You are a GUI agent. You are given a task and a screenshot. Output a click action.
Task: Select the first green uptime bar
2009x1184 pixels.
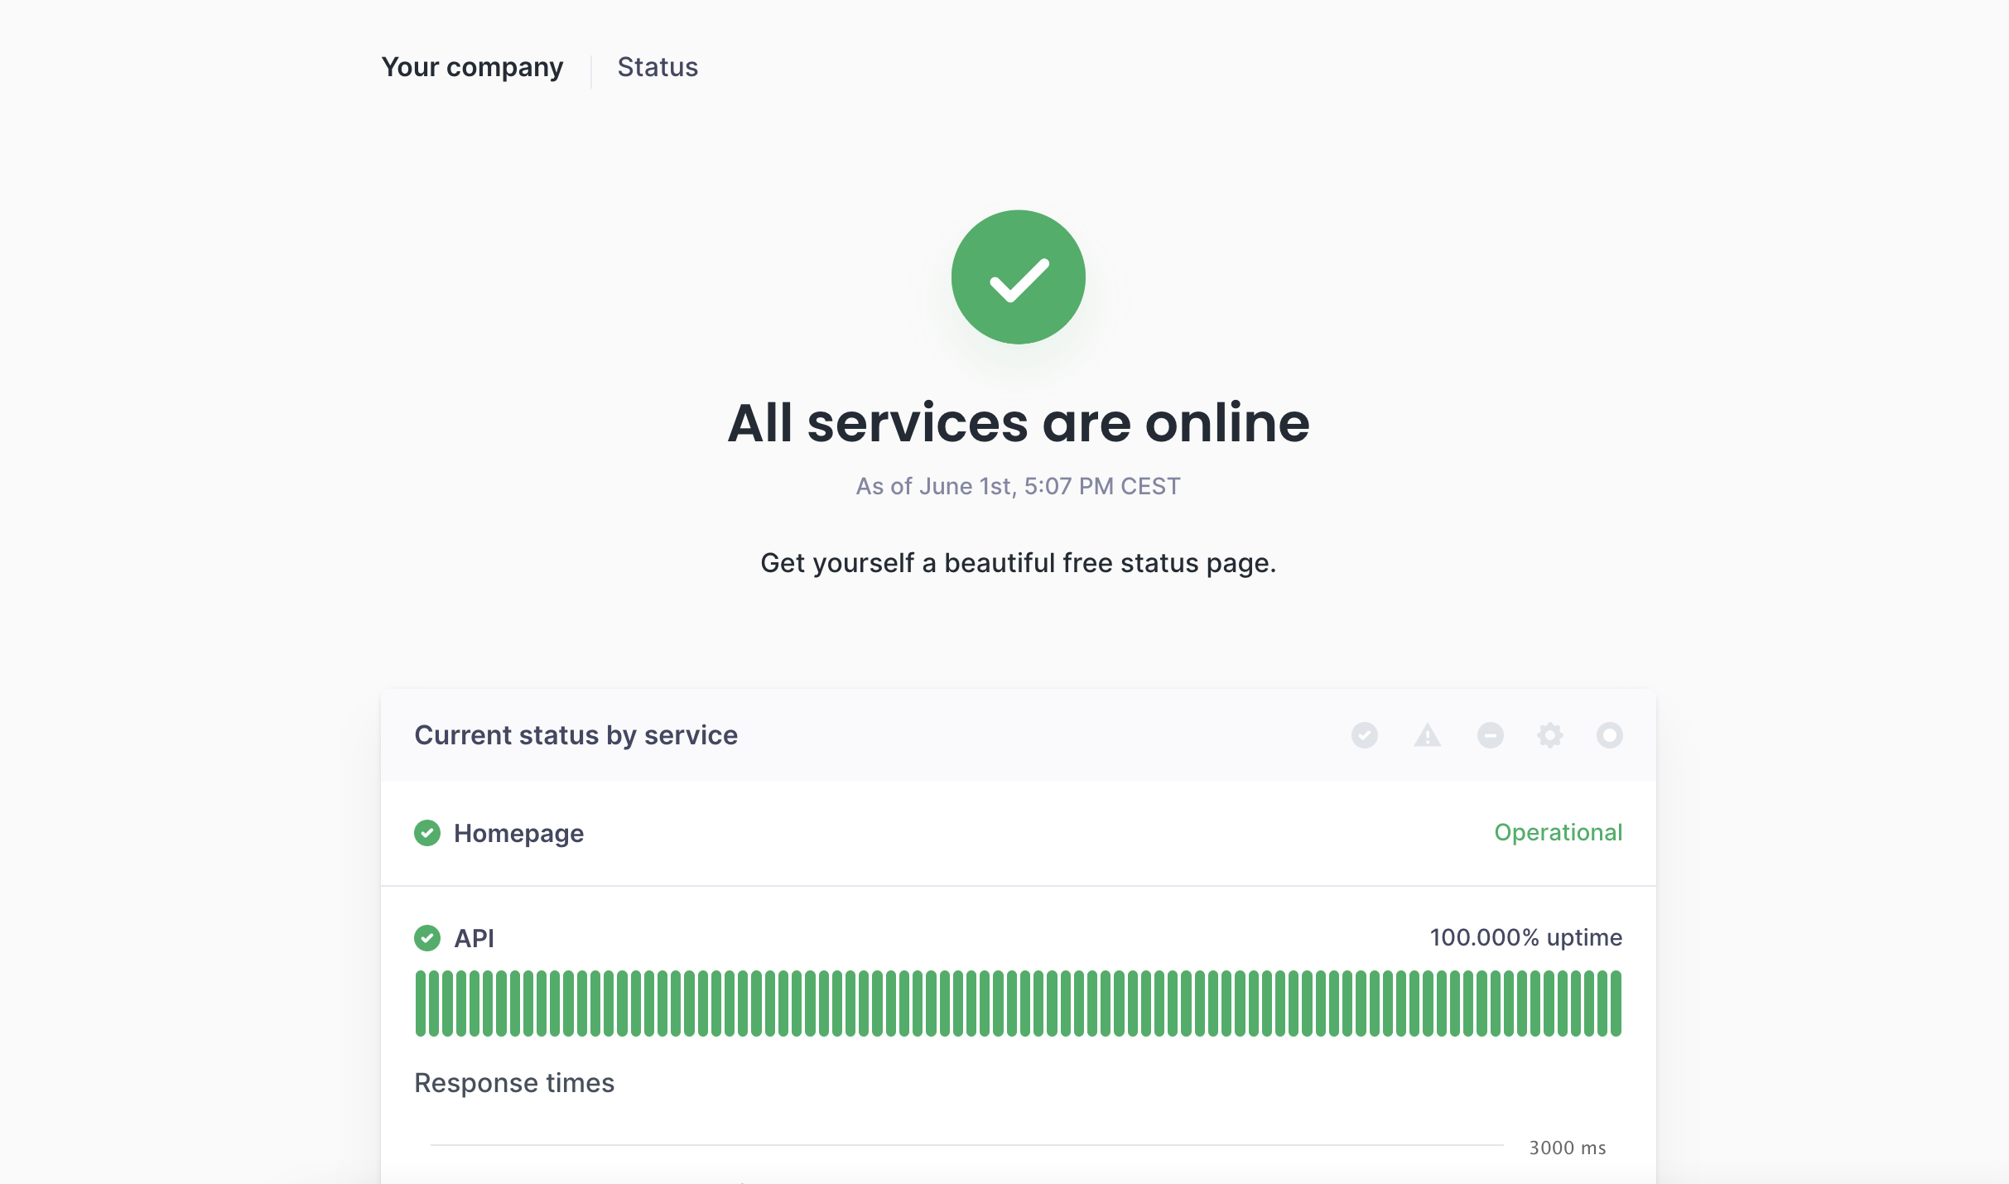tap(422, 1004)
